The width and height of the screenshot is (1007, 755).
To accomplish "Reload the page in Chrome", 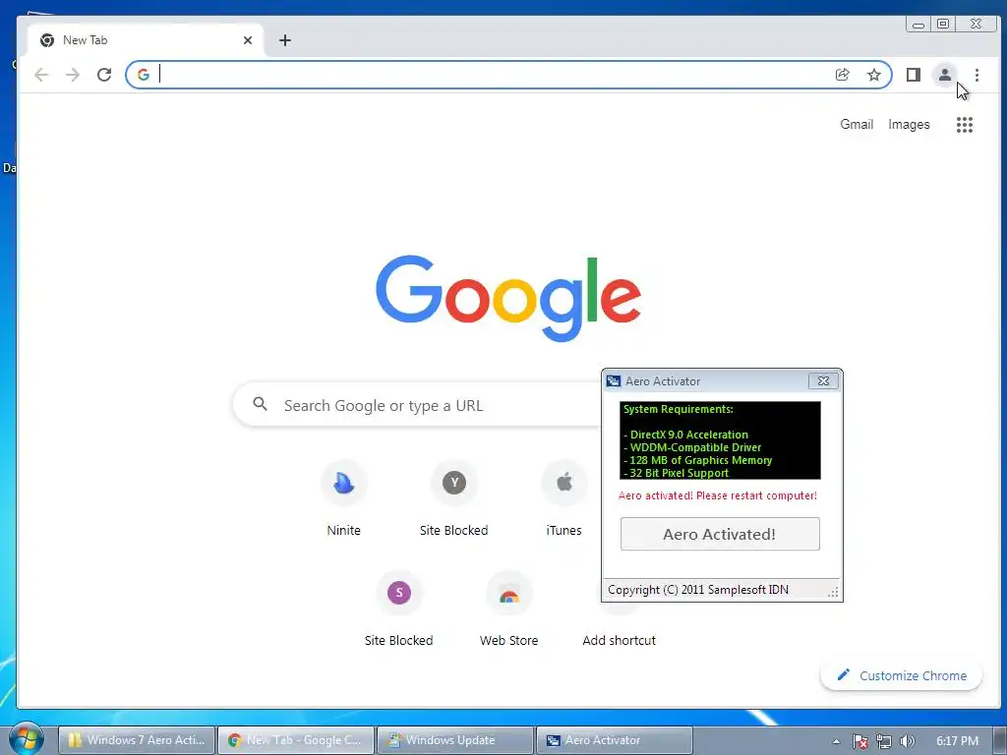I will [x=104, y=75].
